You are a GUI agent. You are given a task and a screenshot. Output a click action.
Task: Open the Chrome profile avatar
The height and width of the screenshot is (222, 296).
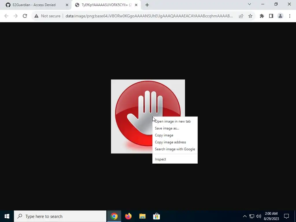(280, 16)
